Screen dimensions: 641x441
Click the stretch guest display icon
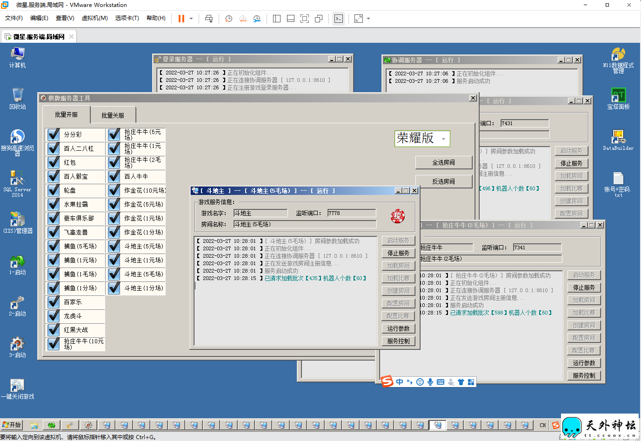tap(359, 19)
